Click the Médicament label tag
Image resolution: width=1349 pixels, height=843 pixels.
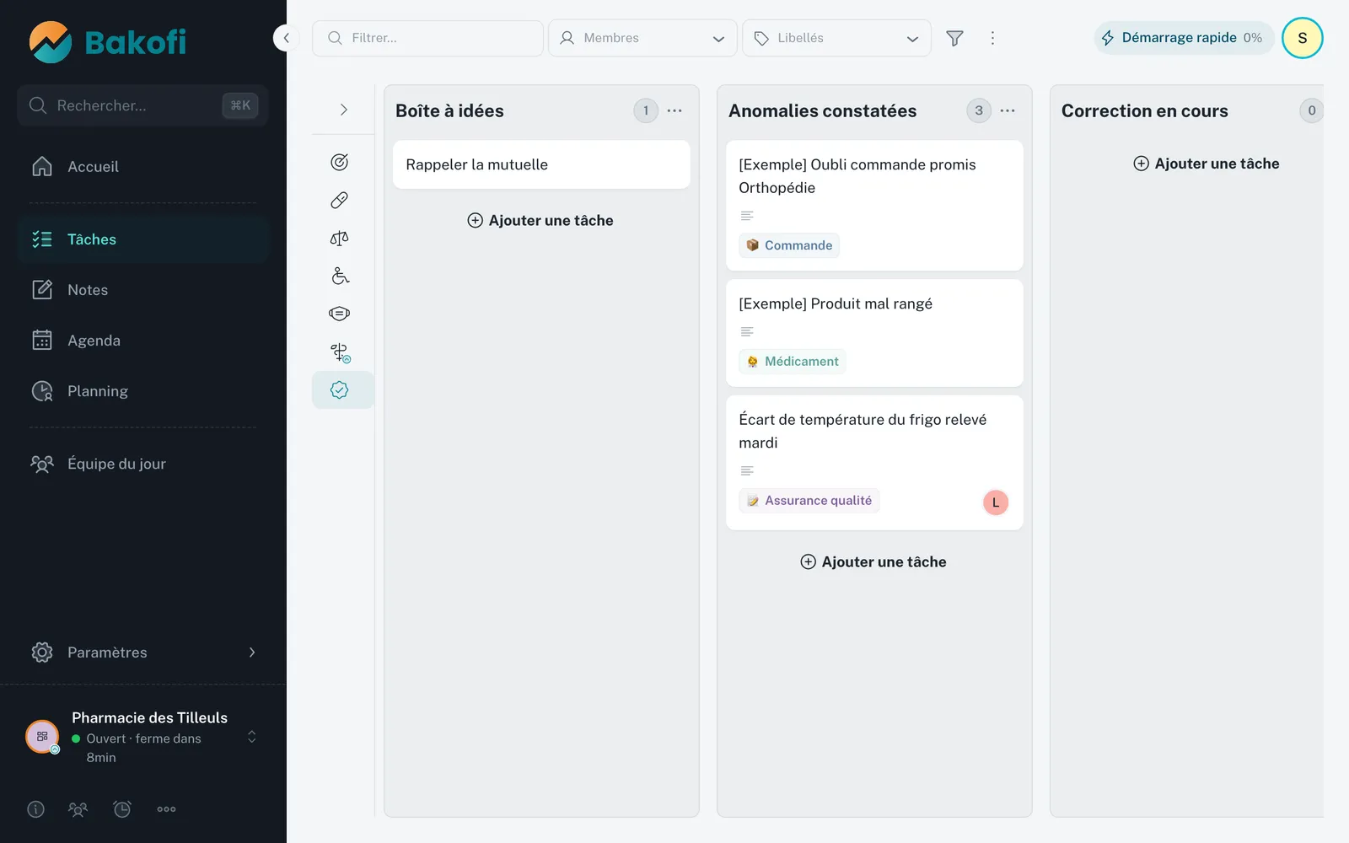pyautogui.click(x=793, y=362)
